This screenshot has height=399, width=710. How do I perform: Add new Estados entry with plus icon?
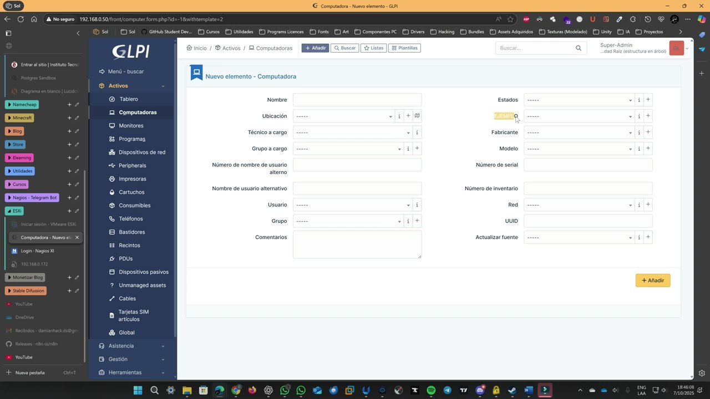[648, 100]
